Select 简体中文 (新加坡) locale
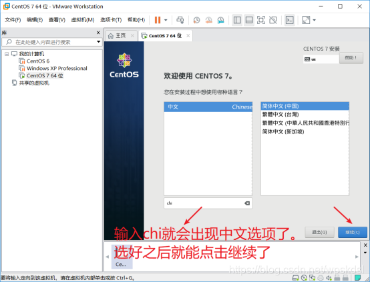Image resolution: width=370 pixels, height=282 pixels. (305, 132)
